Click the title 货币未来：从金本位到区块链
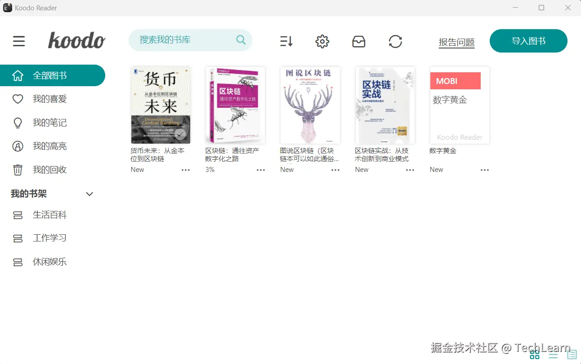 [x=157, y=155]
